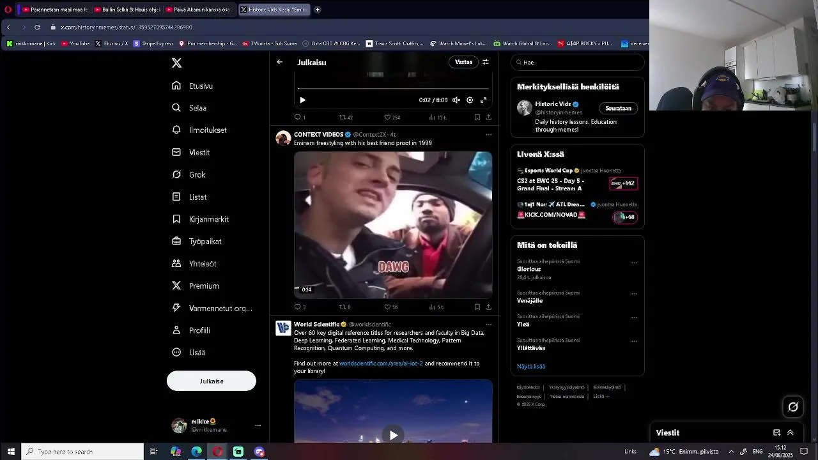Bookmark the CONTEXT VIDEOS post
Viewport: 818px width, 460px height.
pos(477,307)
